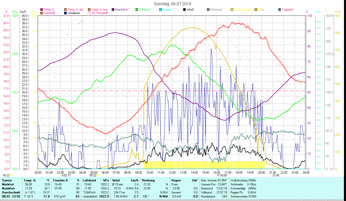Click the maximum humidity value 89

pyautogui.click(x=78, y=188)
